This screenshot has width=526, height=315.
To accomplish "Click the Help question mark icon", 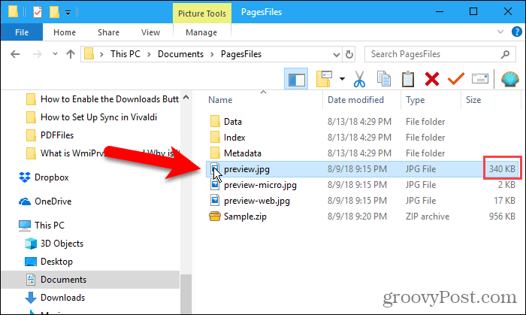I will tap(517, 32).
